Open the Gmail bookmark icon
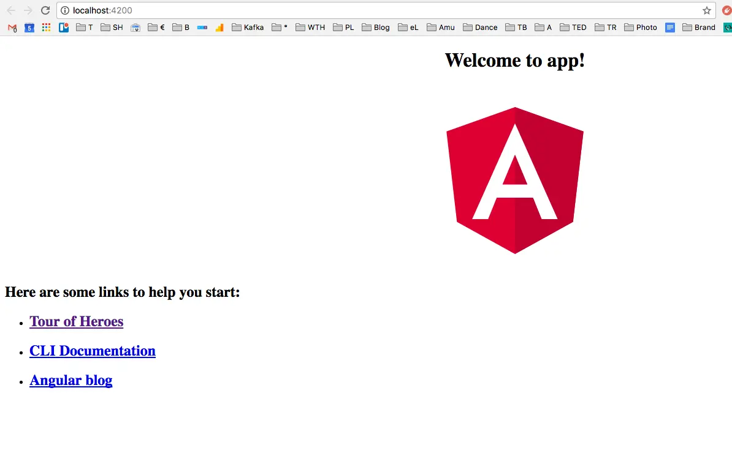 [13, 28]
